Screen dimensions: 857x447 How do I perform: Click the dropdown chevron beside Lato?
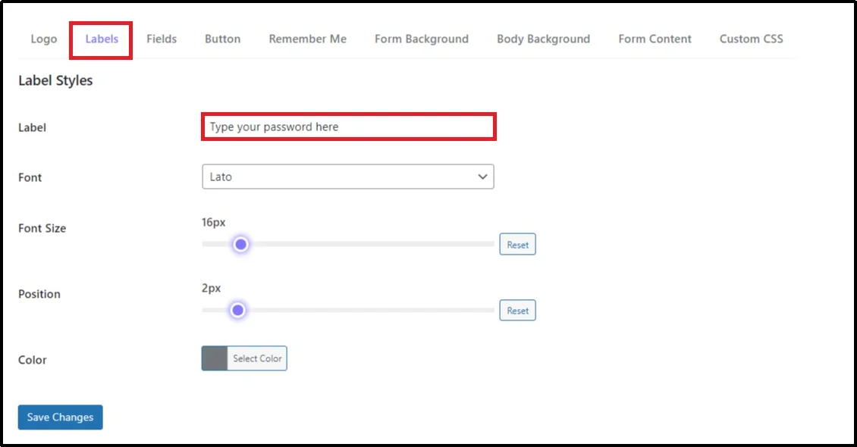[482, 176]
